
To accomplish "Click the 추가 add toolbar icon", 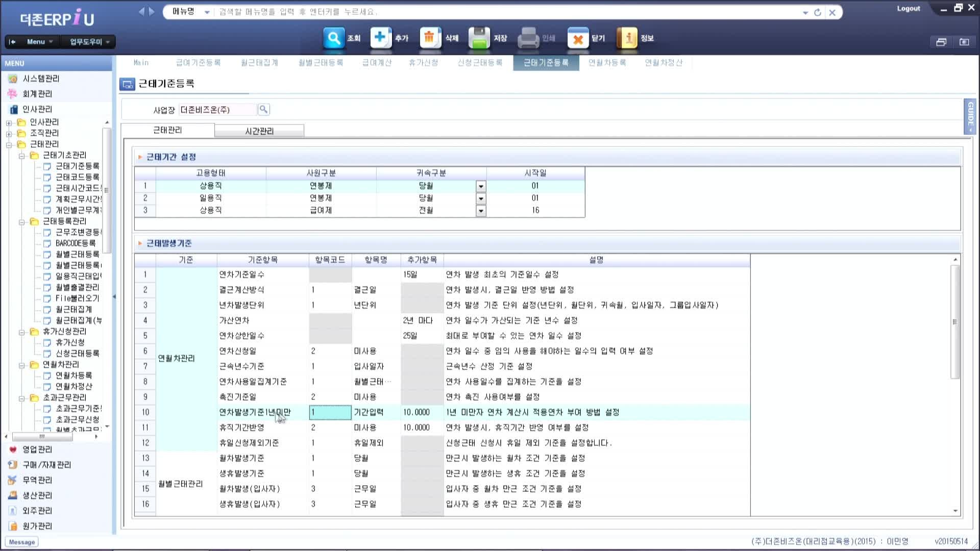I will pyautogui.click(x=381, y=38).
